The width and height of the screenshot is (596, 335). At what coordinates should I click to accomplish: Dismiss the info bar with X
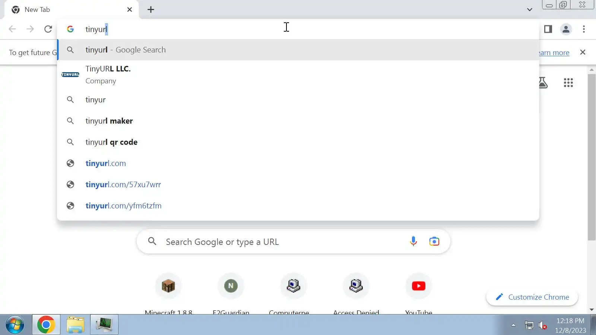pos(583,52)
